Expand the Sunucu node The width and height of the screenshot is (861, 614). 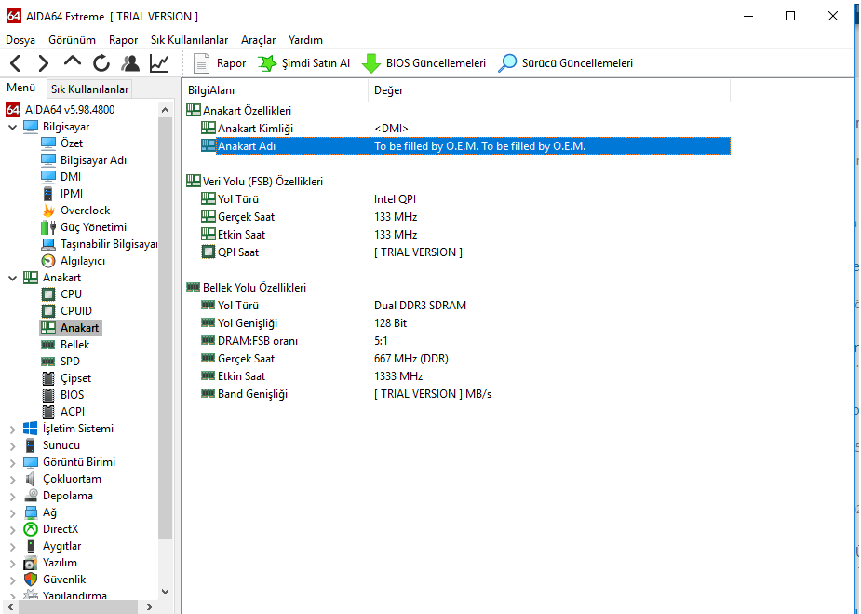coord(13,445)
